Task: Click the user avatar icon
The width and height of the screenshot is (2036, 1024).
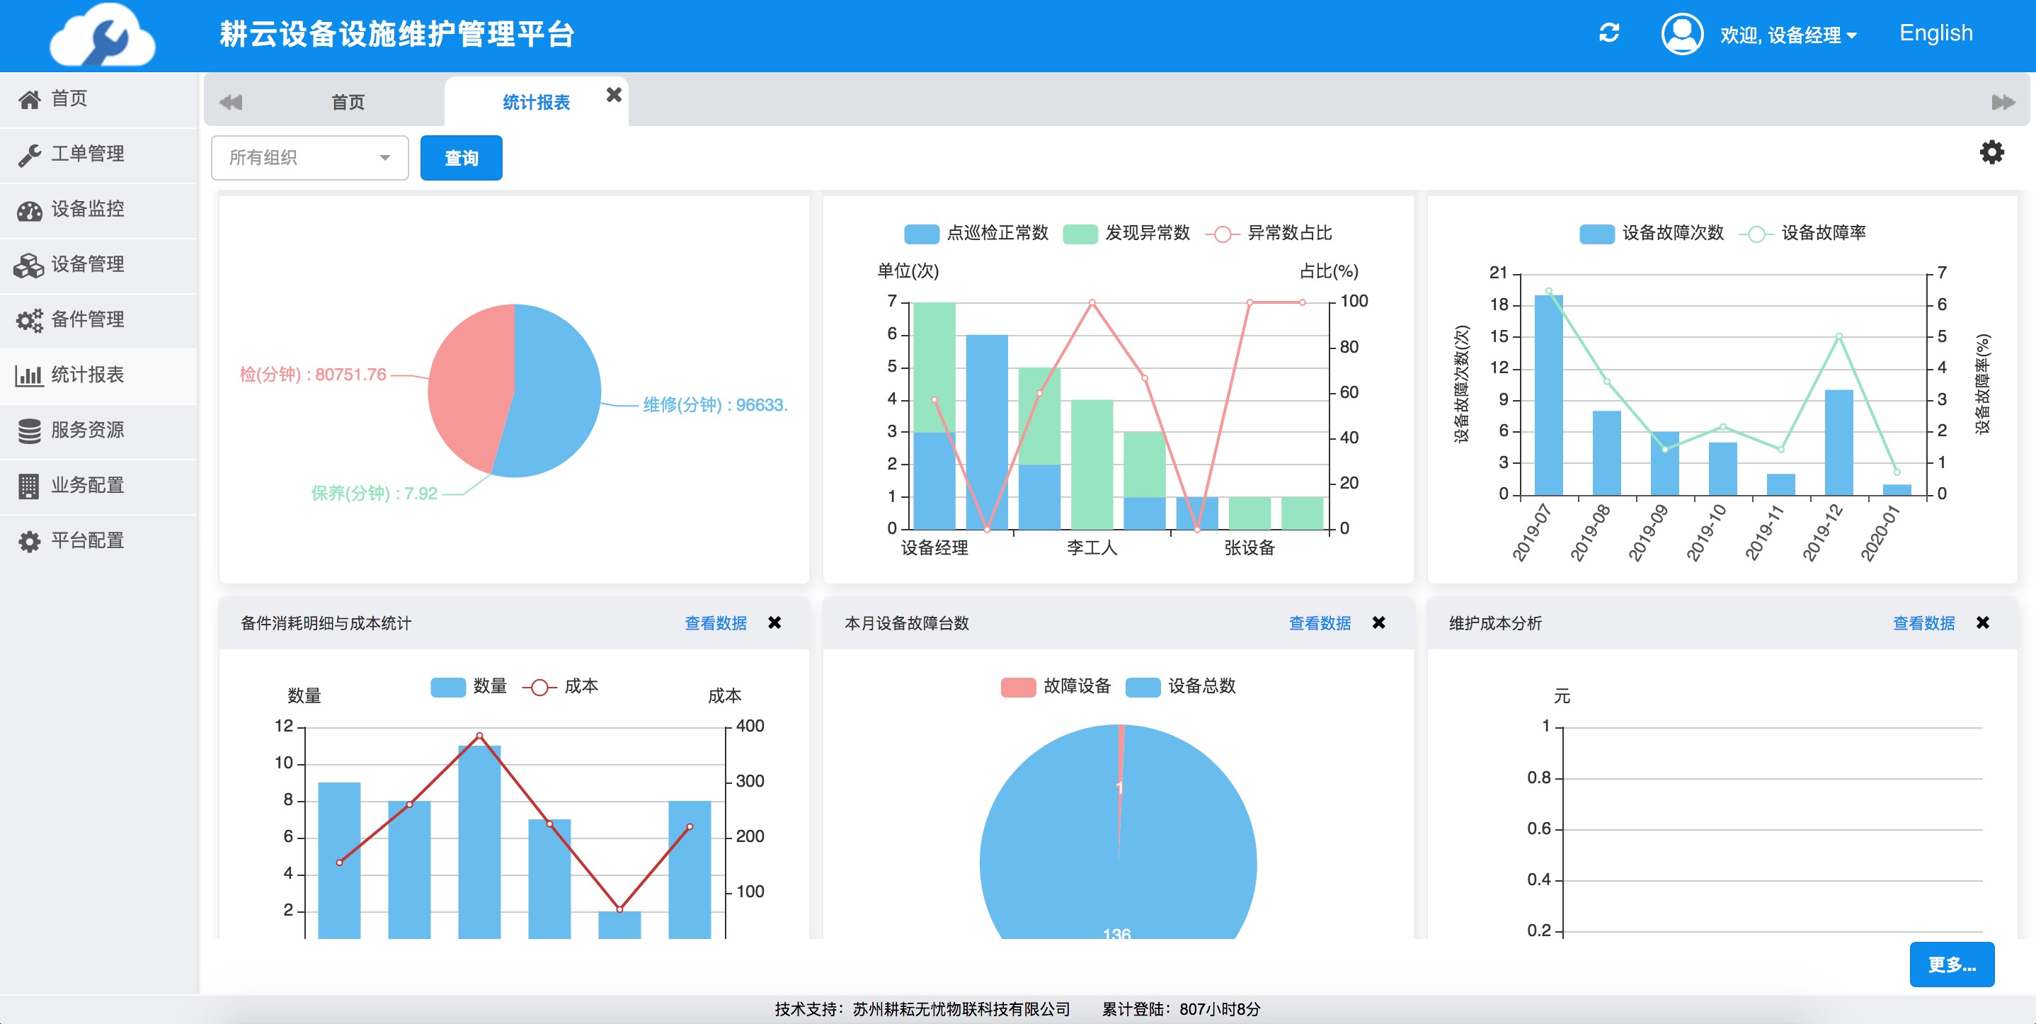Action: (x=1682, y=34)
